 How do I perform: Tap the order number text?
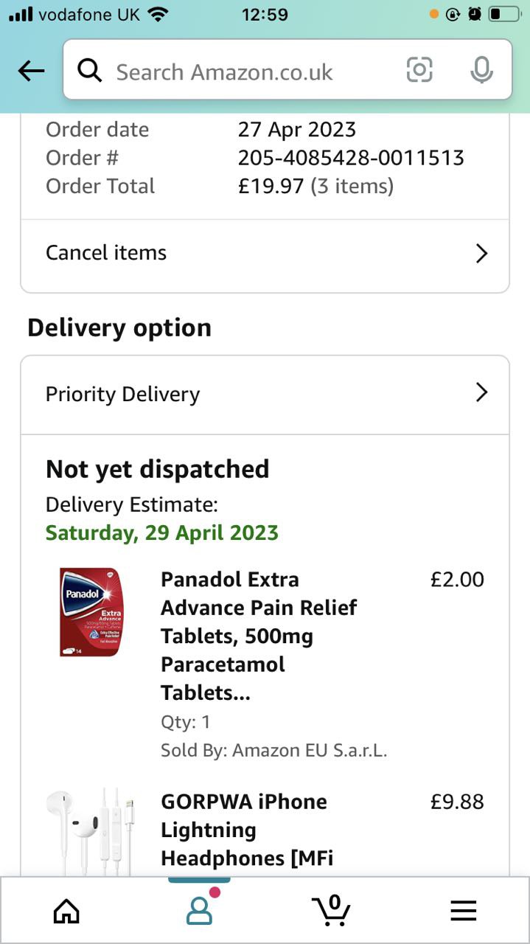click(x=350, y=158)
